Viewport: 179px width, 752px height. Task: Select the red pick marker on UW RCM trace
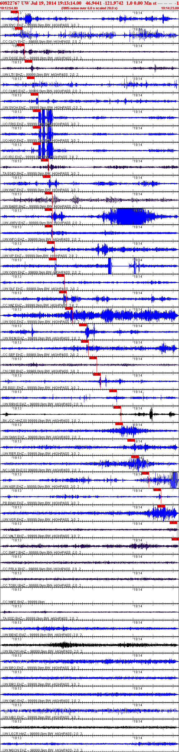point(83,325)
